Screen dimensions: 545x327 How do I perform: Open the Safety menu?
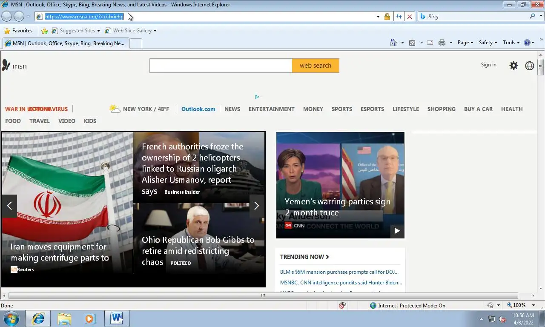488,43
